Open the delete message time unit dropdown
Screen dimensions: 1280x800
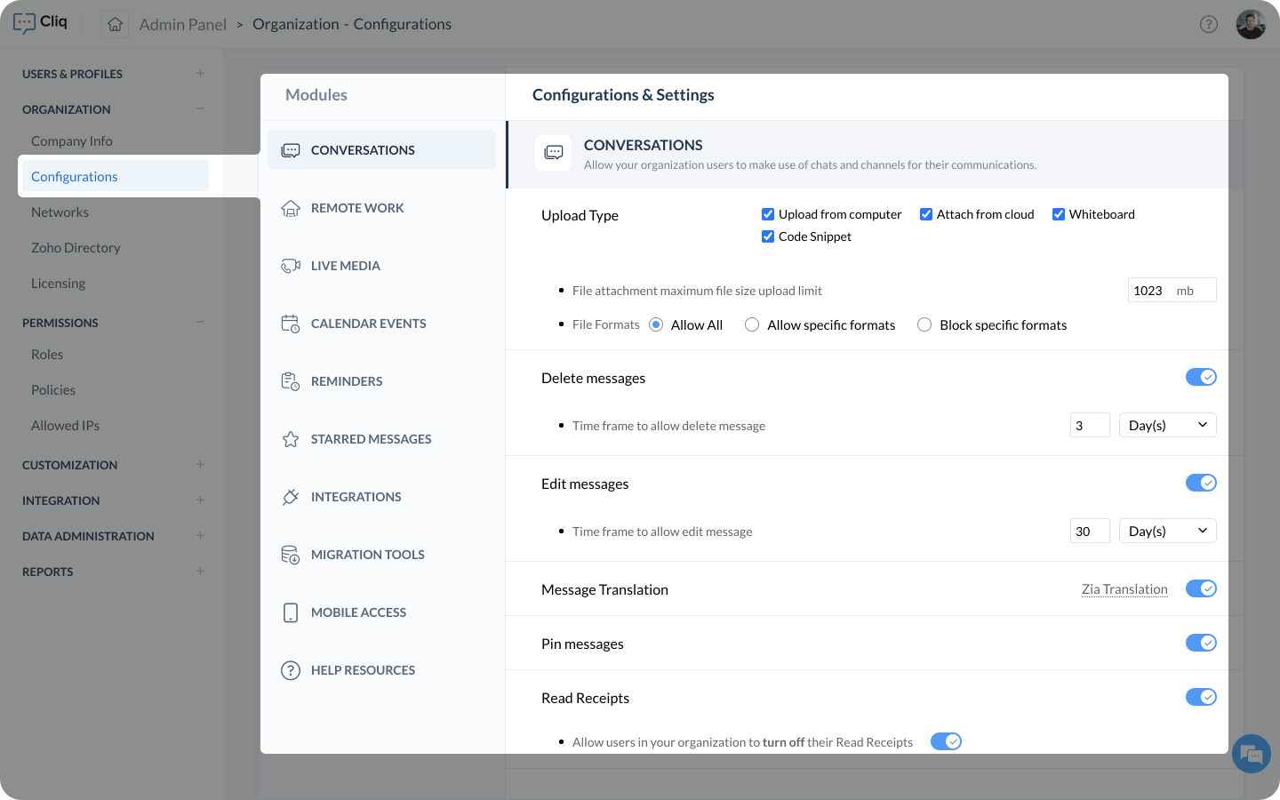1166,426
